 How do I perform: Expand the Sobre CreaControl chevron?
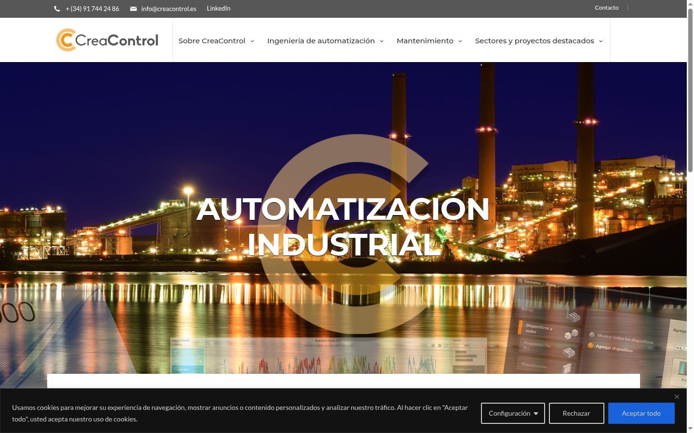[x=252, y=41]
